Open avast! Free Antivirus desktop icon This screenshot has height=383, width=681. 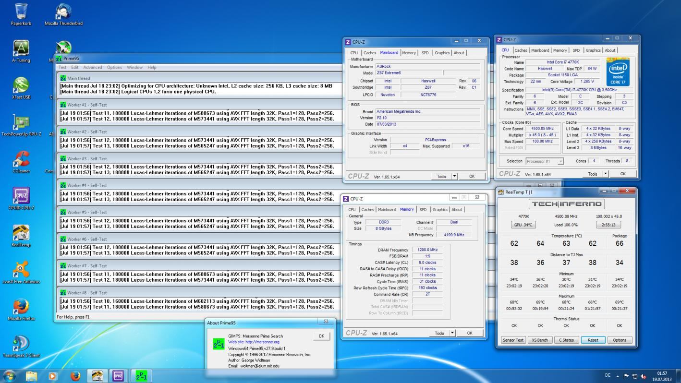[21, 273]
